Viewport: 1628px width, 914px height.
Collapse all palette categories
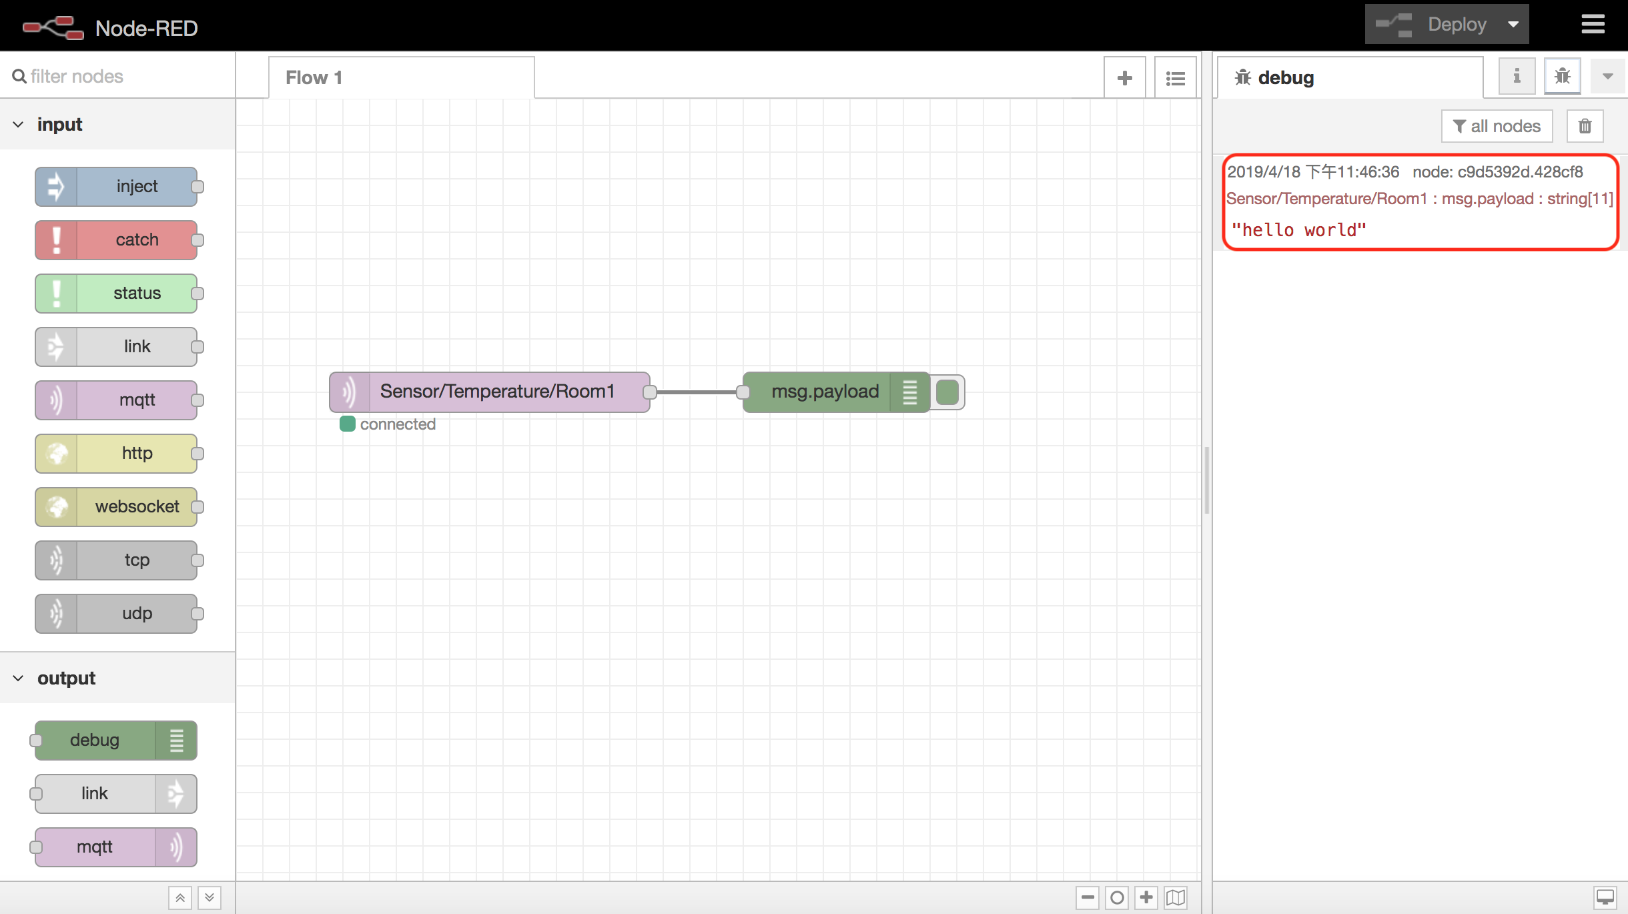(x=180, y=898)
